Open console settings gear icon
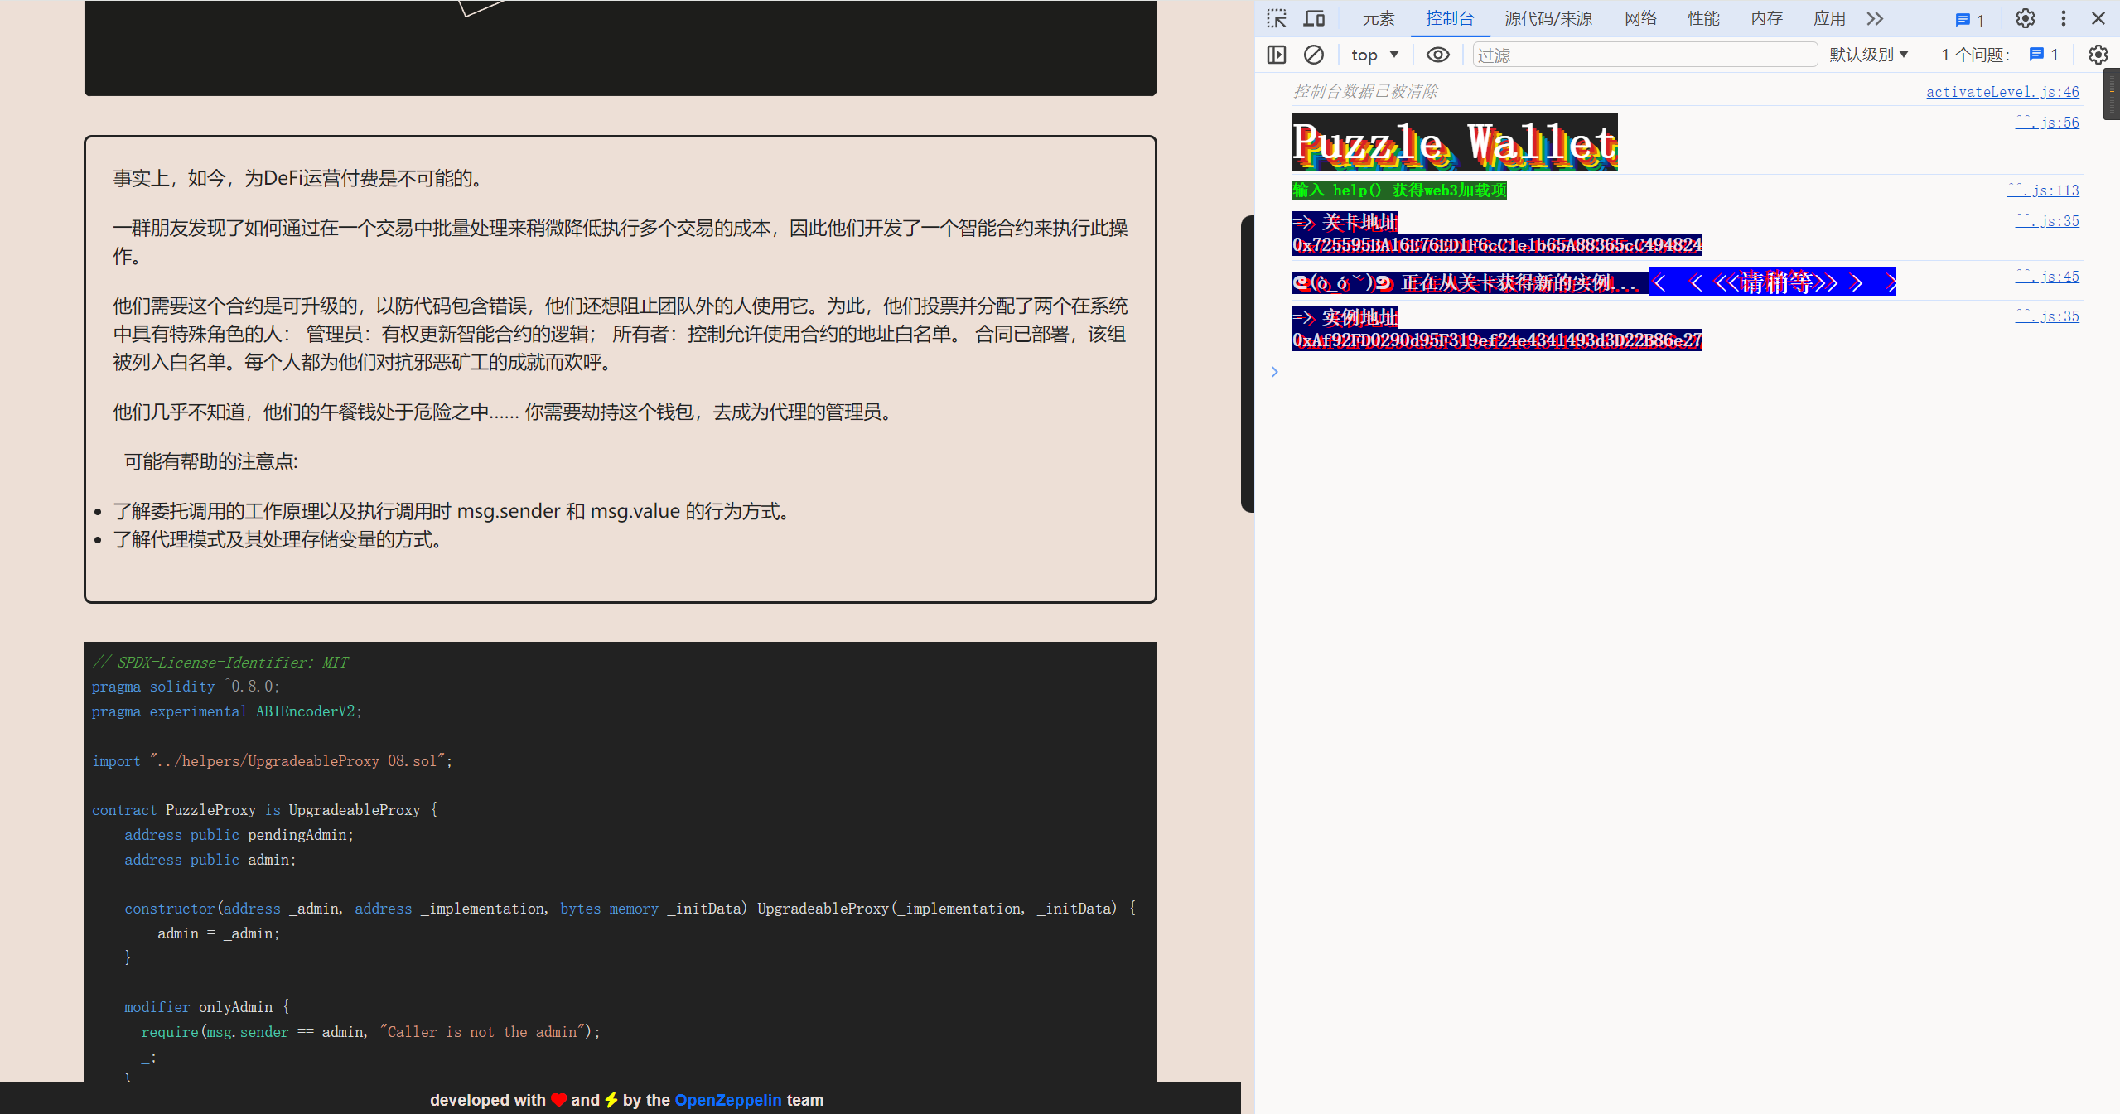The height and width of the screenshot is (1114, 2120). (x=2098, y=55)
